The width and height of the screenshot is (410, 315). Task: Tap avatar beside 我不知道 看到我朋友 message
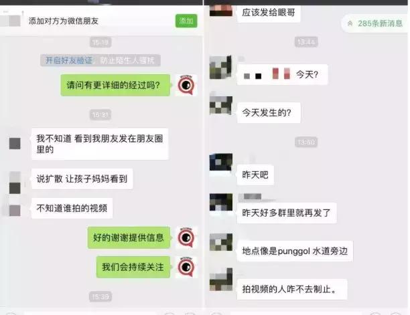point(15,144)
